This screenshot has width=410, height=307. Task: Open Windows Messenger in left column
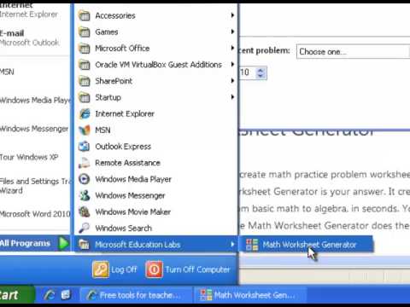pyautogui.click(x=35, y=129)
